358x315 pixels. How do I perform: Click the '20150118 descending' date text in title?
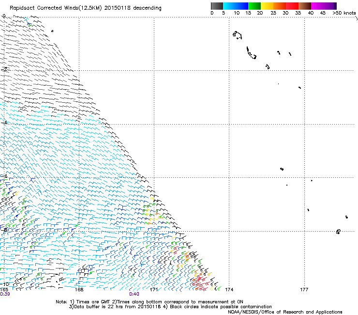(x=133, y=8)
